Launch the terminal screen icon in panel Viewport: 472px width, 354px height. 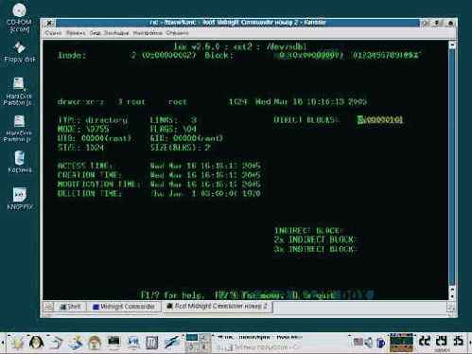(114, 342)
